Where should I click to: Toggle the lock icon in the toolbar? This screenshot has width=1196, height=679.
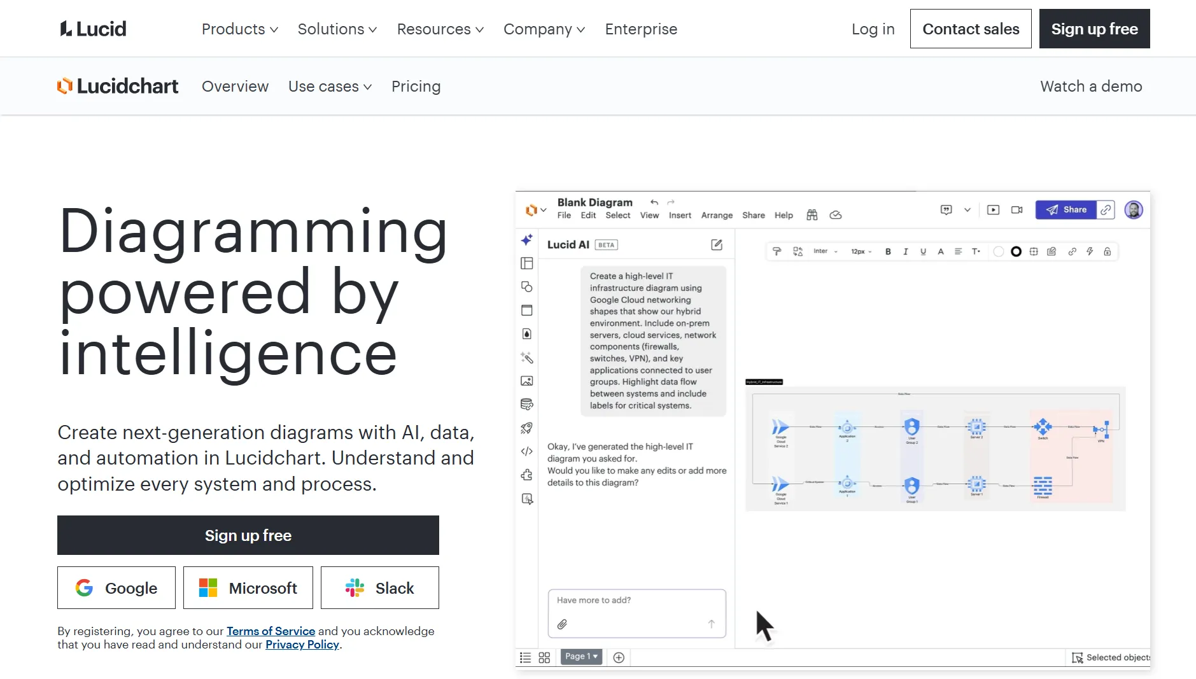(x=1108, y=252)
